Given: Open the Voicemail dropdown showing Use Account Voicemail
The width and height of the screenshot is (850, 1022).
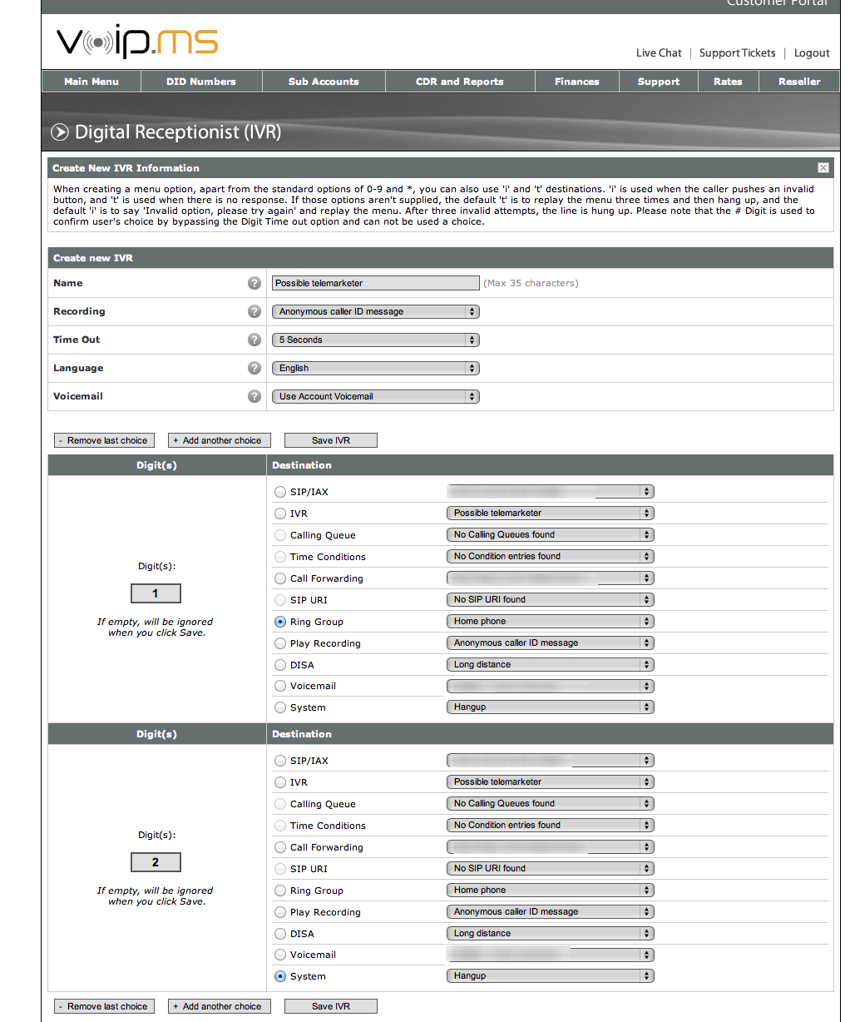Looking at the screenshot, I should tap(376, 396).
